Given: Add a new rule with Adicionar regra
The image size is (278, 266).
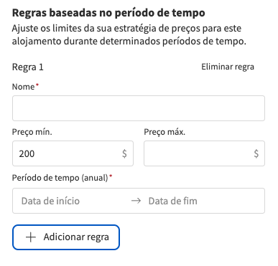Looking at the screenshot, I should point(66,237).
